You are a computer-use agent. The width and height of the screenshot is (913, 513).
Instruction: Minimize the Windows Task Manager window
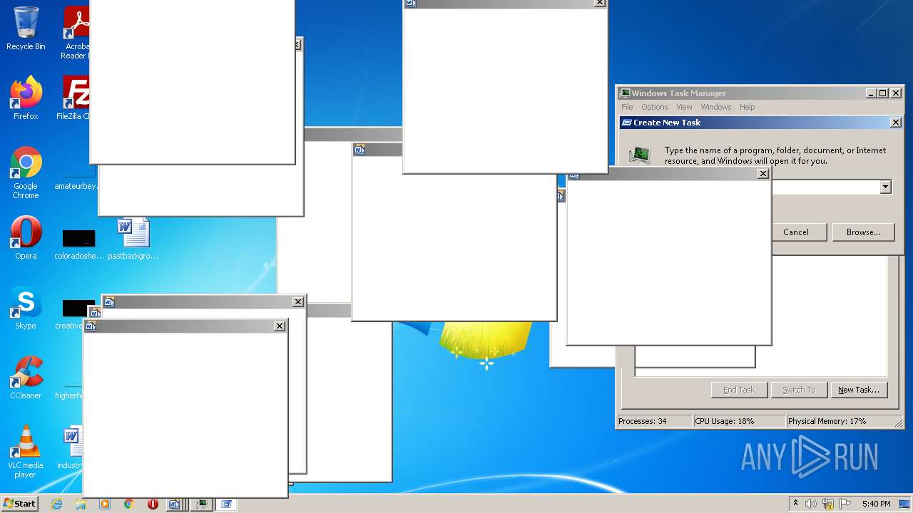(871, 93)
